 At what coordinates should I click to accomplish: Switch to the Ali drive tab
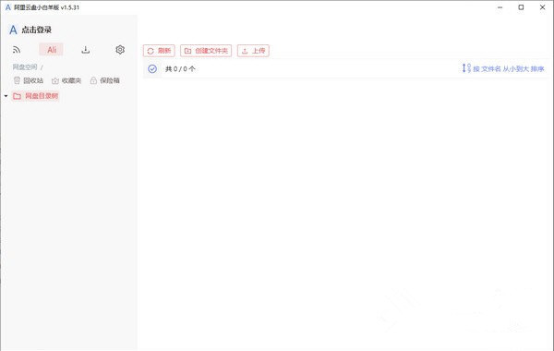point(52,50)
